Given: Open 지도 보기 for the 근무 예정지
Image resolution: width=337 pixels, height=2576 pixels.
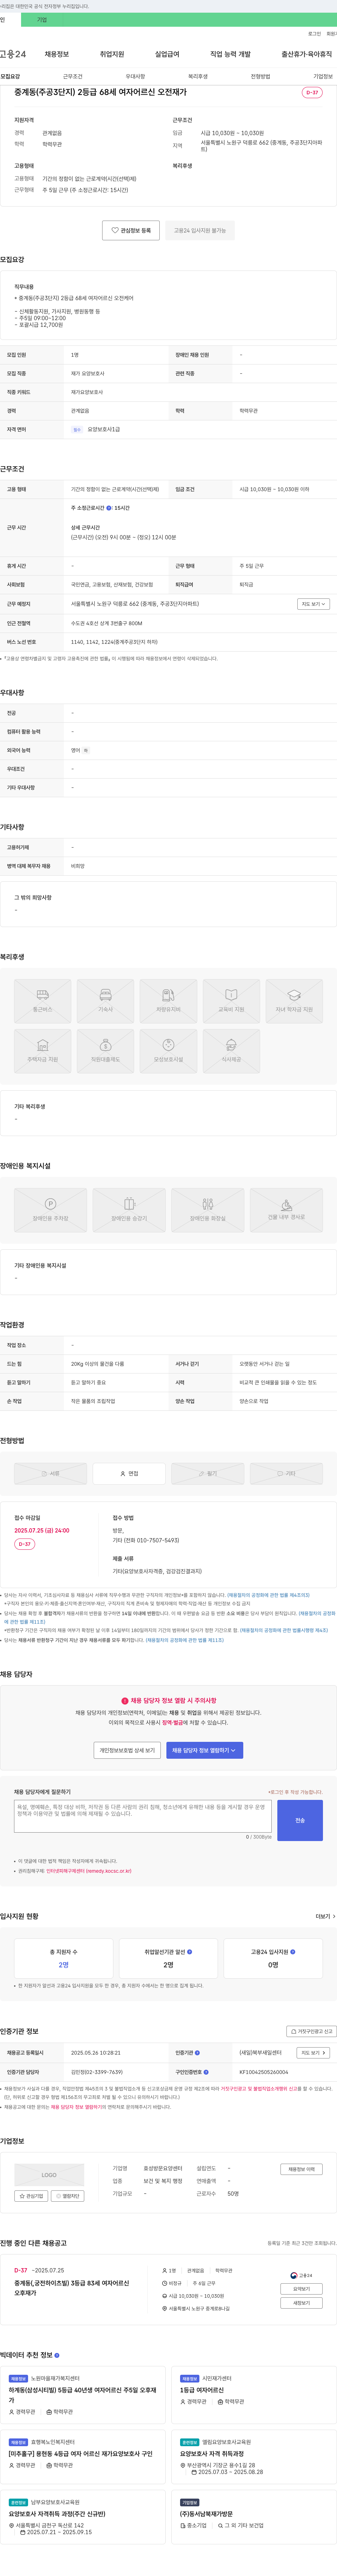Looking at the screenshot, I should (313, 604).
